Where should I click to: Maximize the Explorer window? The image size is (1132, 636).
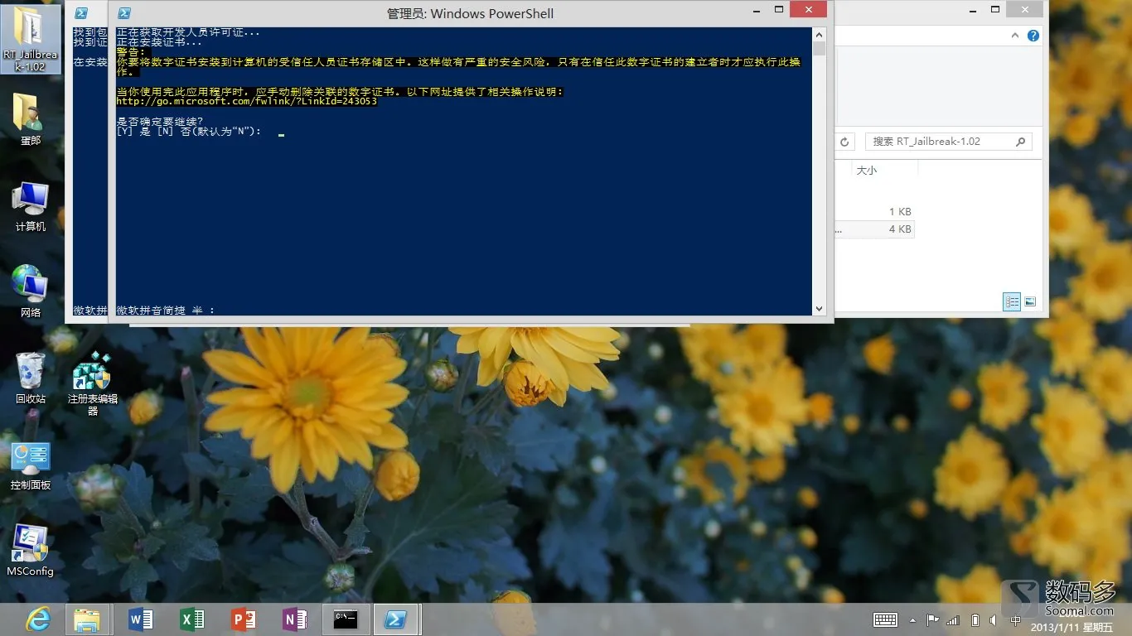coord(995,10)
